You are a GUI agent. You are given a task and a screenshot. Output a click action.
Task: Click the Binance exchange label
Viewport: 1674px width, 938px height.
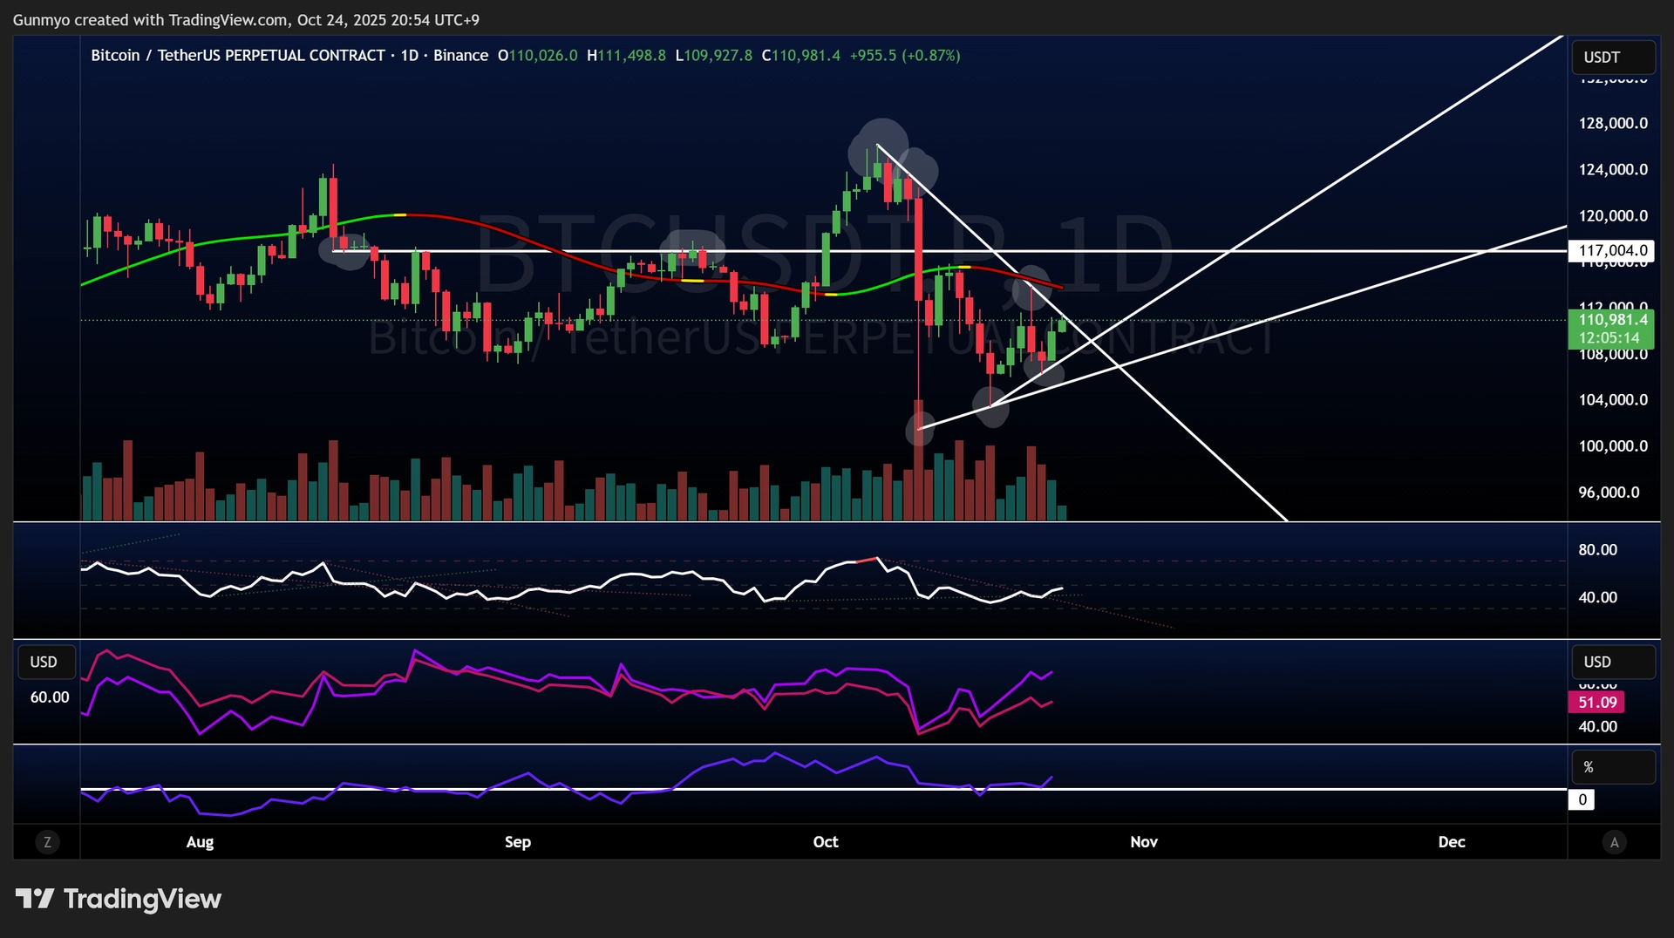(x=460, y=56)
